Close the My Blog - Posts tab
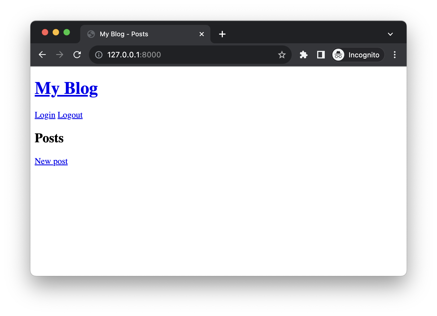 click(201, 34)
